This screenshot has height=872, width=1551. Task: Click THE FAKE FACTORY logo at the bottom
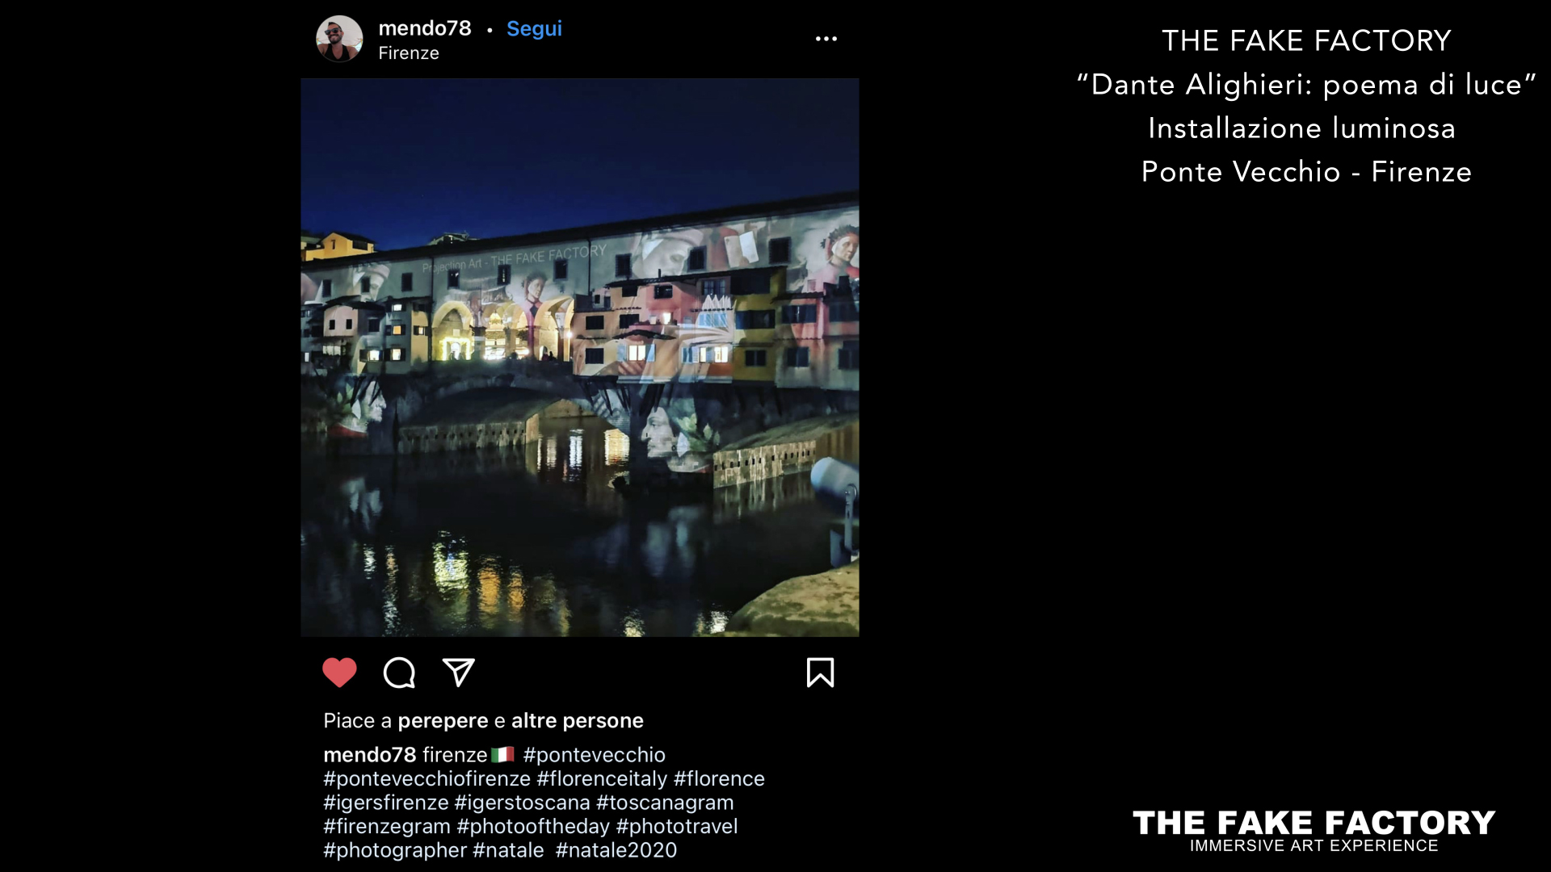(1314, 831)
